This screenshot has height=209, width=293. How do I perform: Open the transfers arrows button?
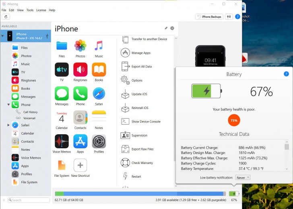click(229, 16)
